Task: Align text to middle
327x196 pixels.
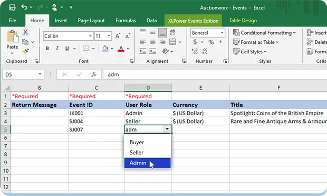Action: [x=152, y=32]
